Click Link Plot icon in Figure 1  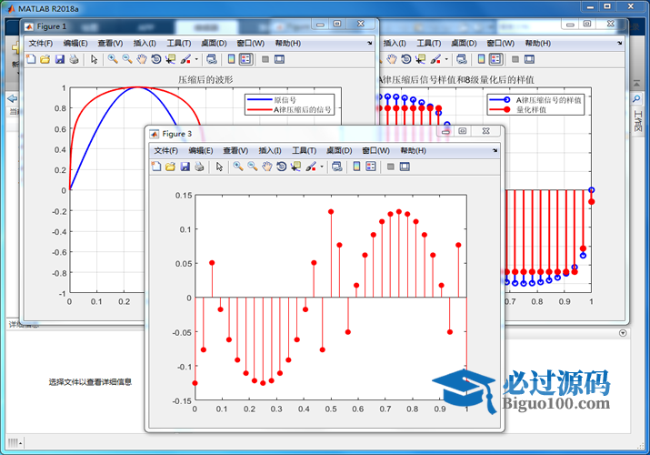[x=212, y=59]
